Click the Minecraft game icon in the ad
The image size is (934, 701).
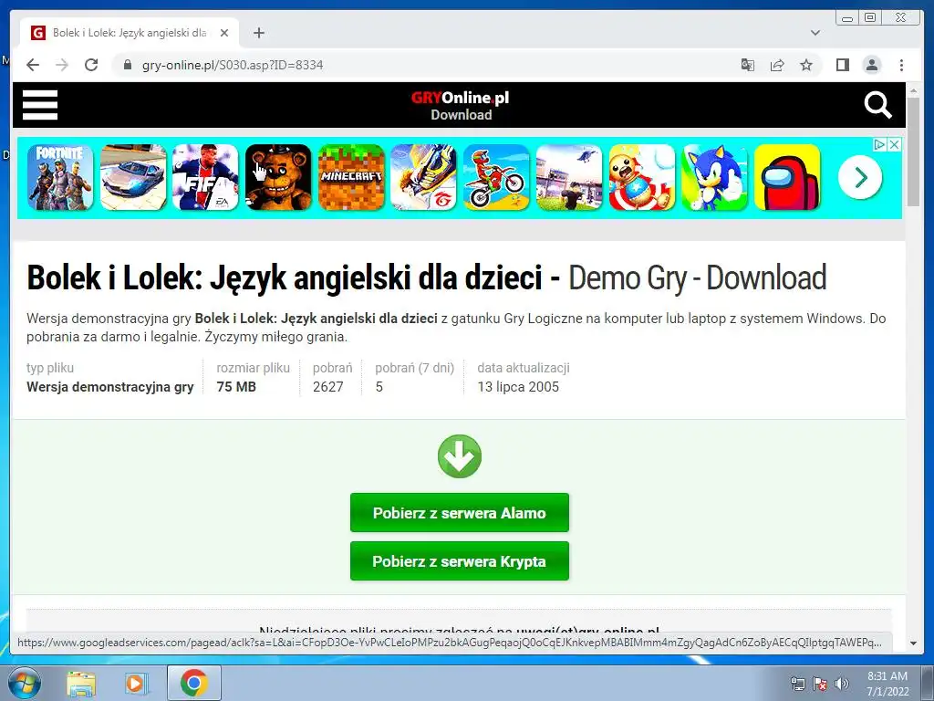[x=351, y=177]
